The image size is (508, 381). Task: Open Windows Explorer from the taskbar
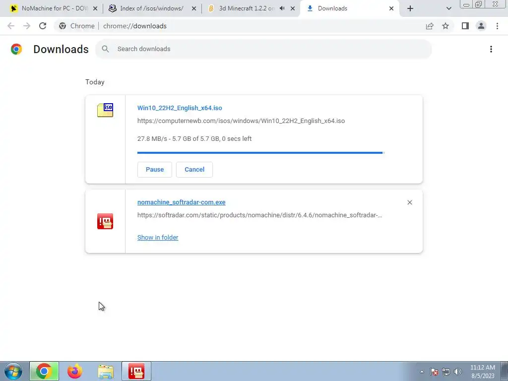[106, 371]
